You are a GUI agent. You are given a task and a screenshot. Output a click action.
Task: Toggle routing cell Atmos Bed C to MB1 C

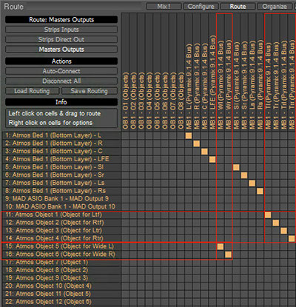[204, 152]
